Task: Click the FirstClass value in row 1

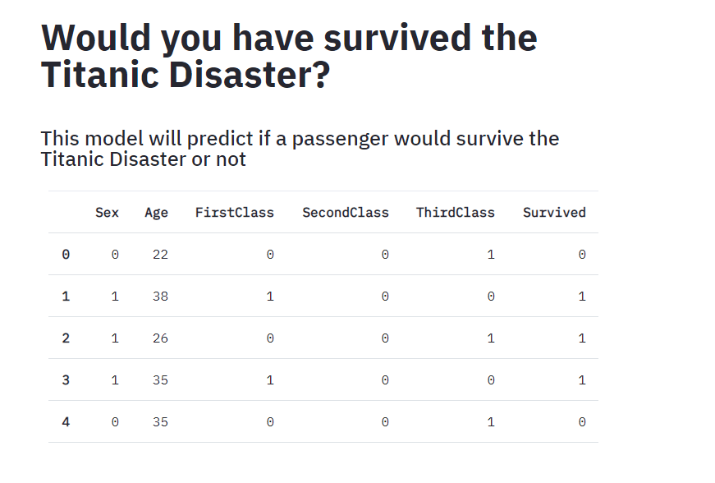Action: click(270, 296)
